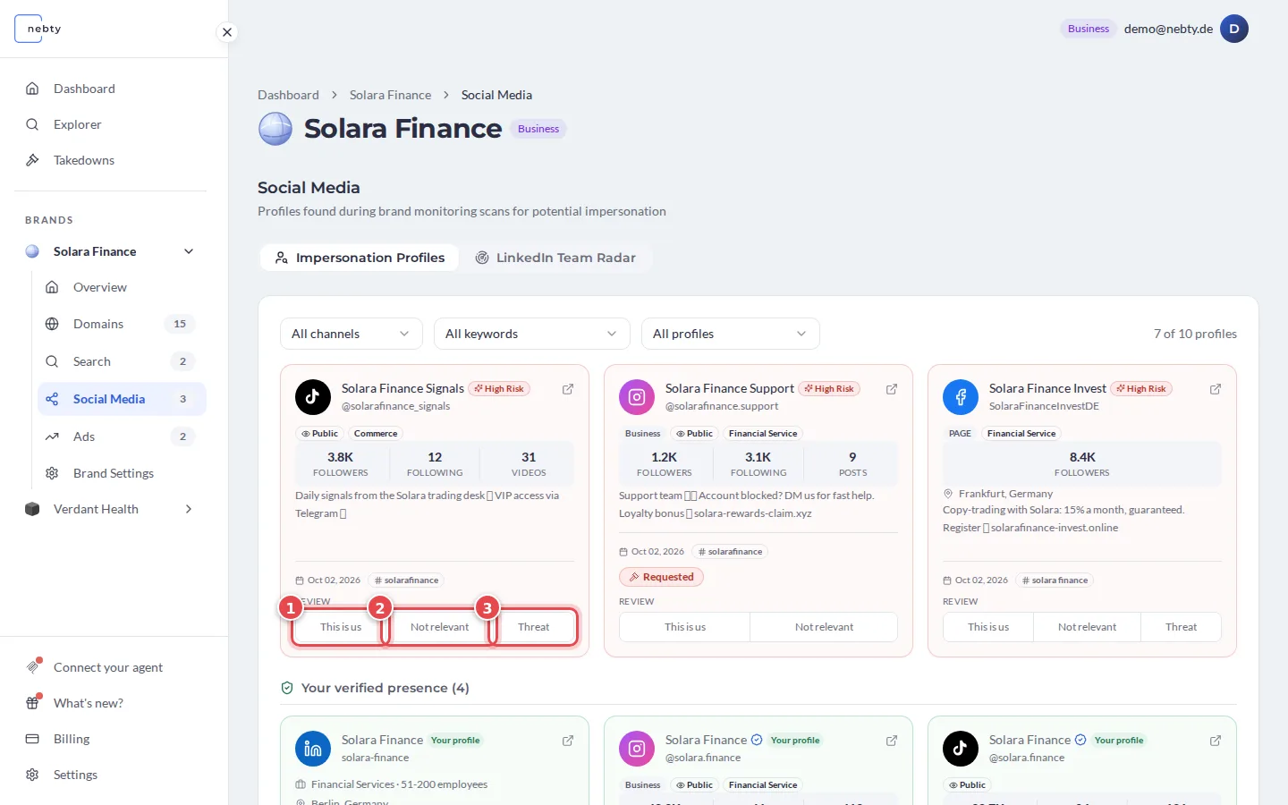Open the Takedowns page

coord(110,160)
